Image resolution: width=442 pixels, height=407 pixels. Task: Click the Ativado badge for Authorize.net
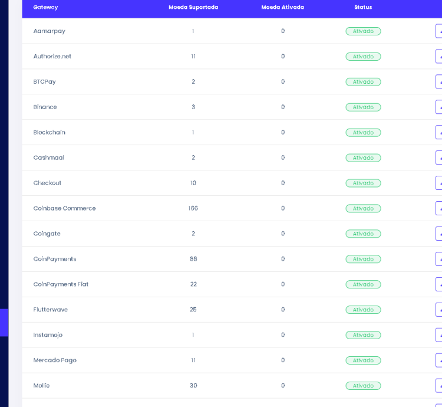tap(363, 57)
